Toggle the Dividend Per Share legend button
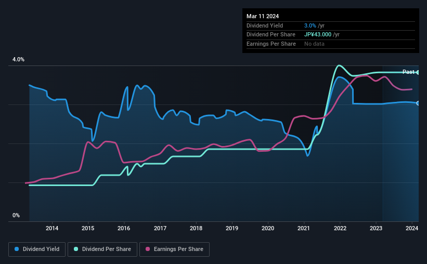The image size is (427, 264). coord(102,249)
